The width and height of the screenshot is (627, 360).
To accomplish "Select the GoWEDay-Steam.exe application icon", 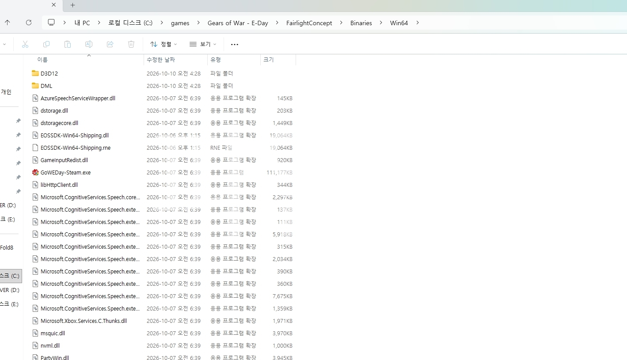I will (36, 172).
